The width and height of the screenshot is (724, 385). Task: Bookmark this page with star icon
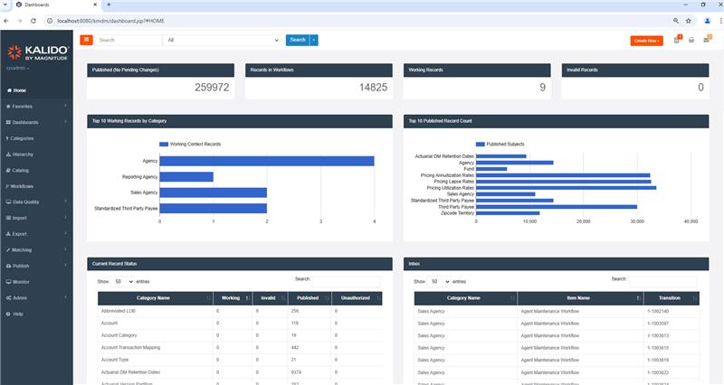click(689, 20)
